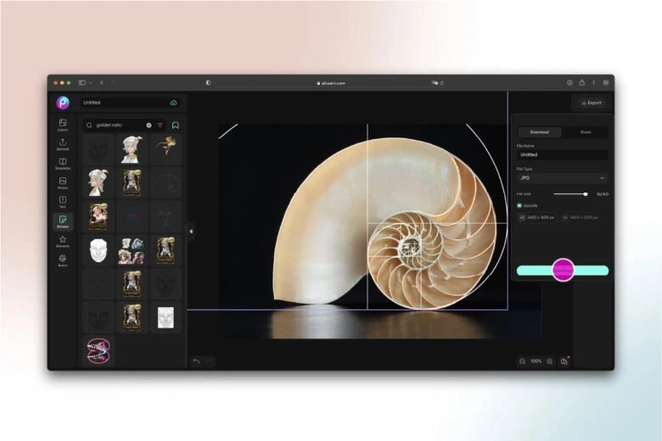
Task: Click the bookmark icon beside search
Action: pyautogui.click(x=175, y=125)
